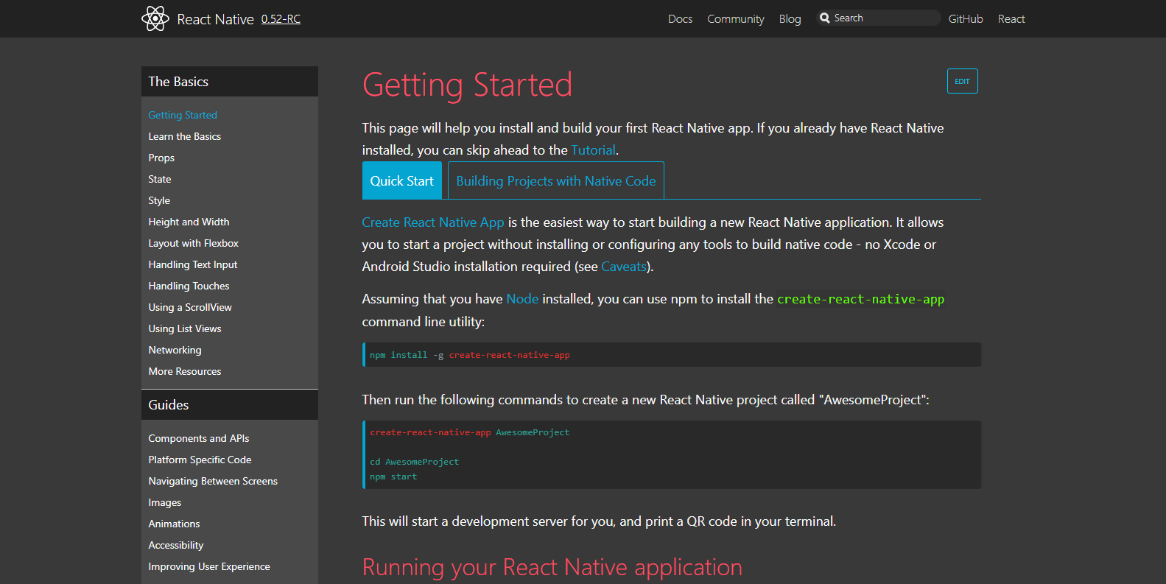
Task: Click the search magnifier icon
Action: pos(825,18)
